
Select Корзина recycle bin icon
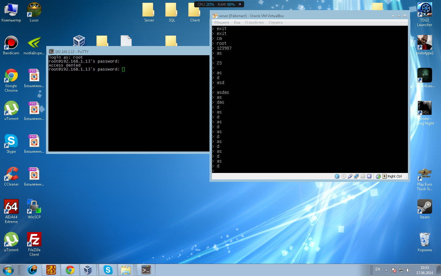tap(424, 242)
